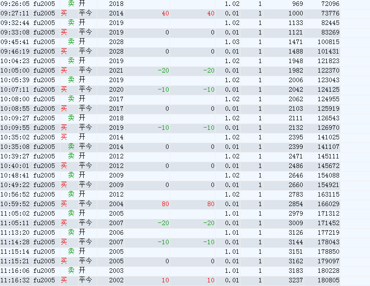This screenshot has height=286, width=370.
Task: Select fu2005 in the 10:48:41 row
Action: 44,175
